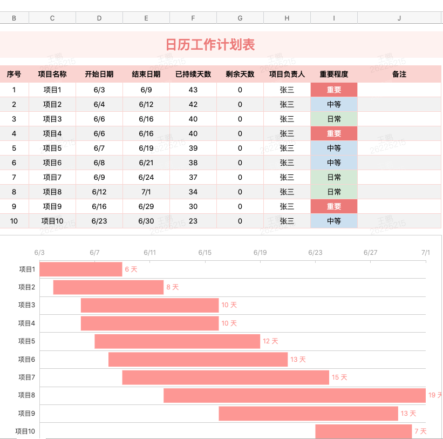Click the 结束日期 header cell

pyautogui.click(x=146, y=74)
